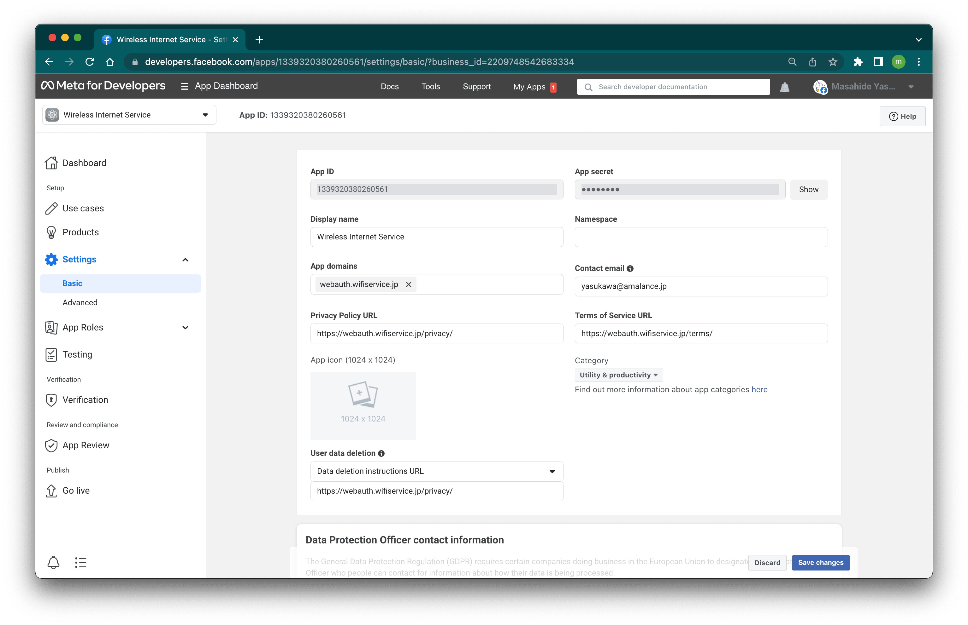
Task: Upload app icon via 1024 x 1024 placeholder
Action: pos(363,405)
